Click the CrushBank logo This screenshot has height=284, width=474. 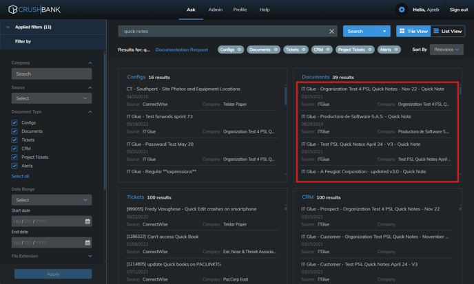pyautogui.click(x=34, y=10)
